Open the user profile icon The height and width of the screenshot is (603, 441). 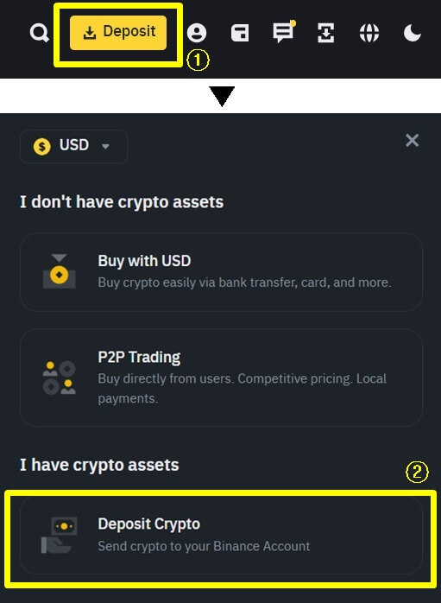(197, 33)
